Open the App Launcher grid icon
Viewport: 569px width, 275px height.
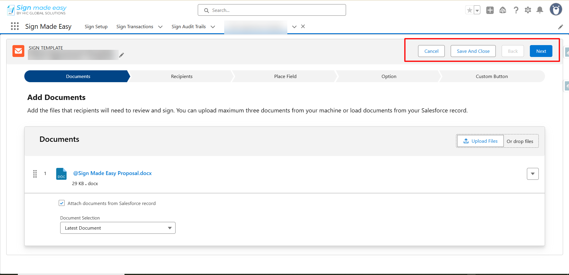15,26
